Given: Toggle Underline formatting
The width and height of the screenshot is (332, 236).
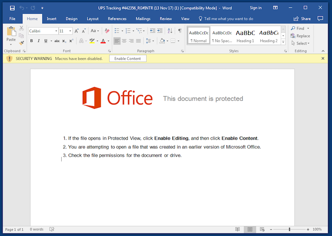Looking at the screenshot, I should point(46,41).
